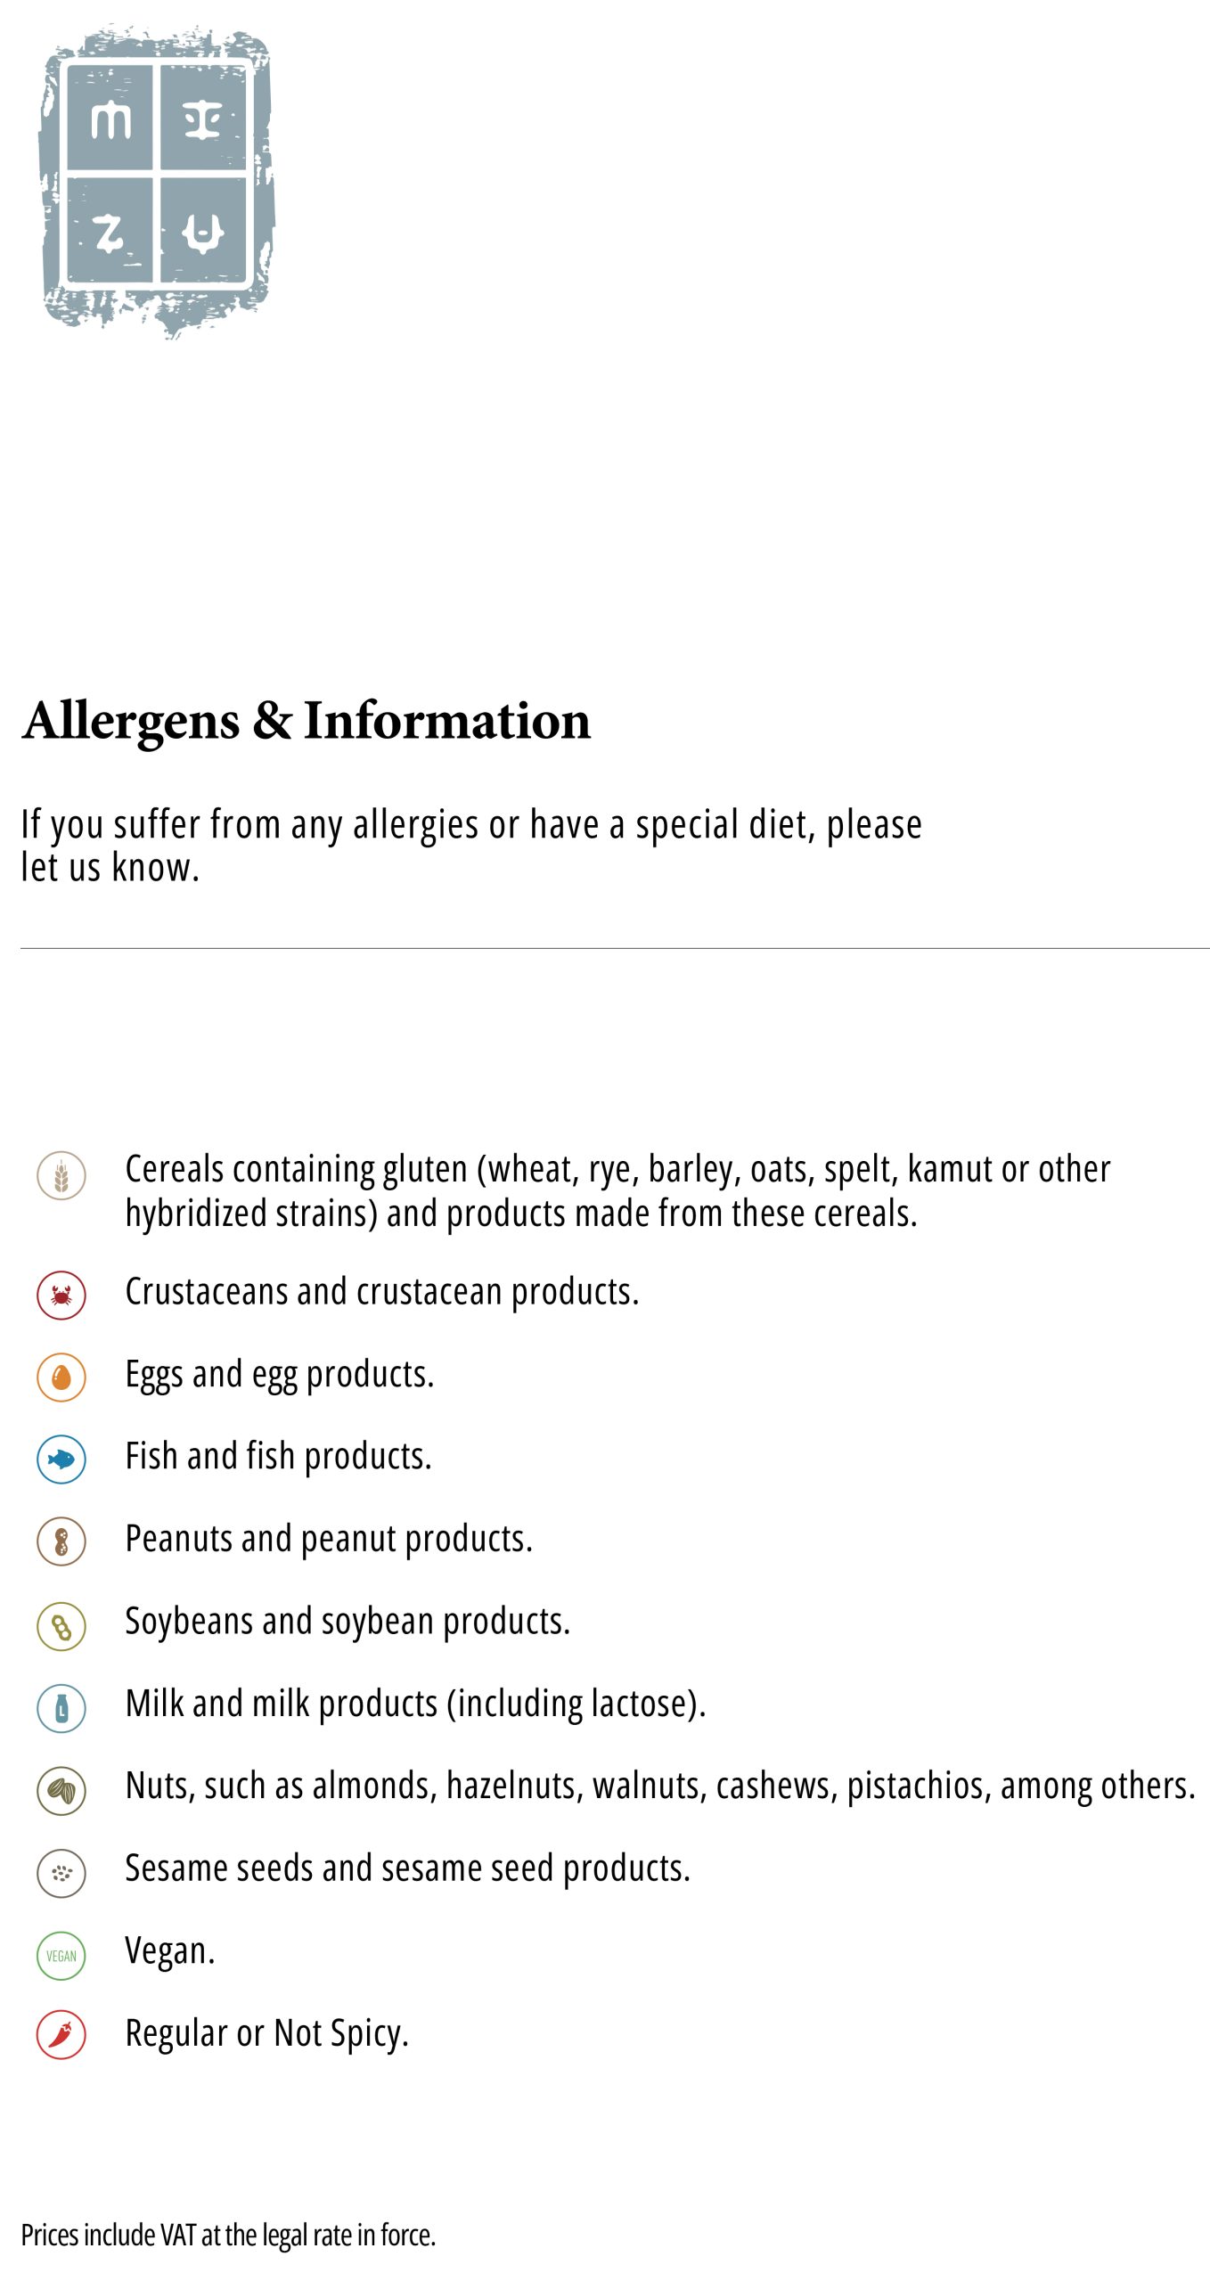Click the Regular or Not Spicy label

point(266,2033)
